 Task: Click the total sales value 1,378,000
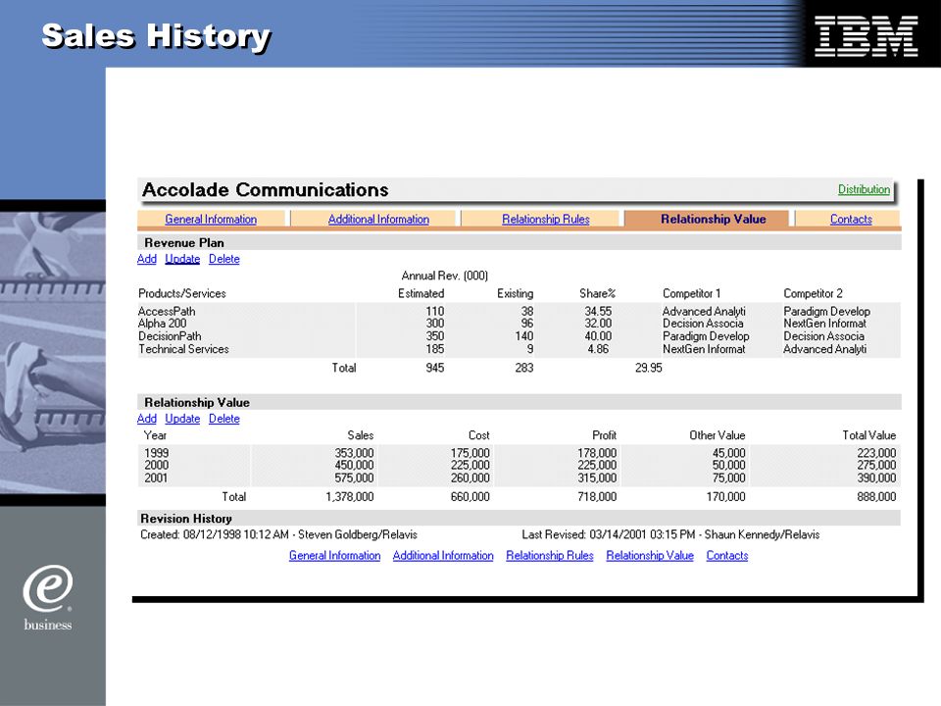pyautogui.click(x=349, y=496)
